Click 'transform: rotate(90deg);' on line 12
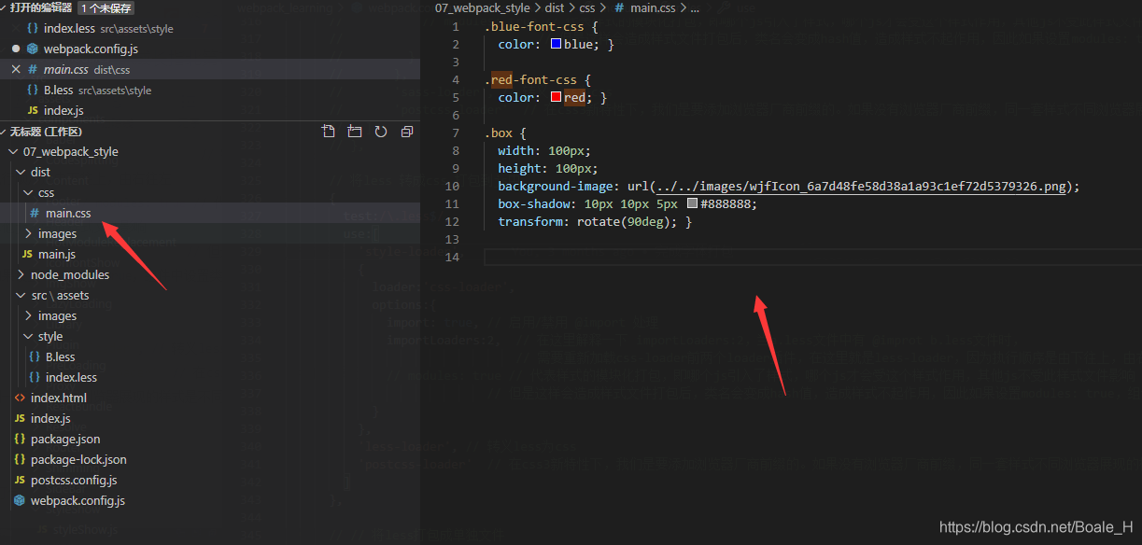Image resolution: width=1142 pixels, height=545 pixels. click(x=588, y=221)
